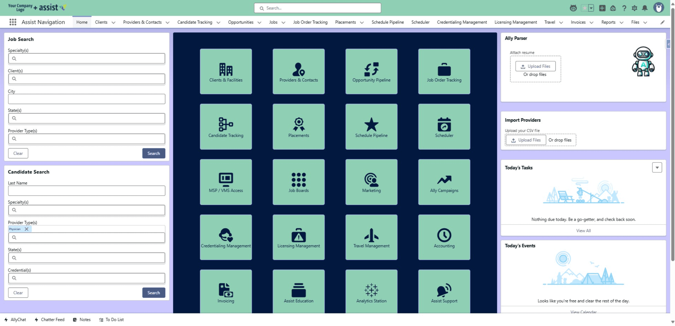675x326 pixels.
Task: Expand the Travel nav chevron
Action: pos(561,23)
